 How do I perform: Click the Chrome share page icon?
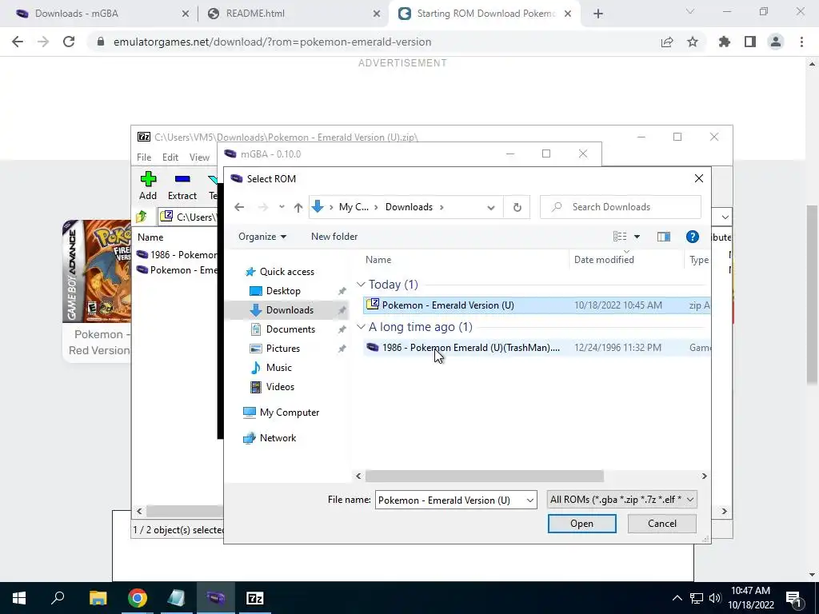pos(667,42)
